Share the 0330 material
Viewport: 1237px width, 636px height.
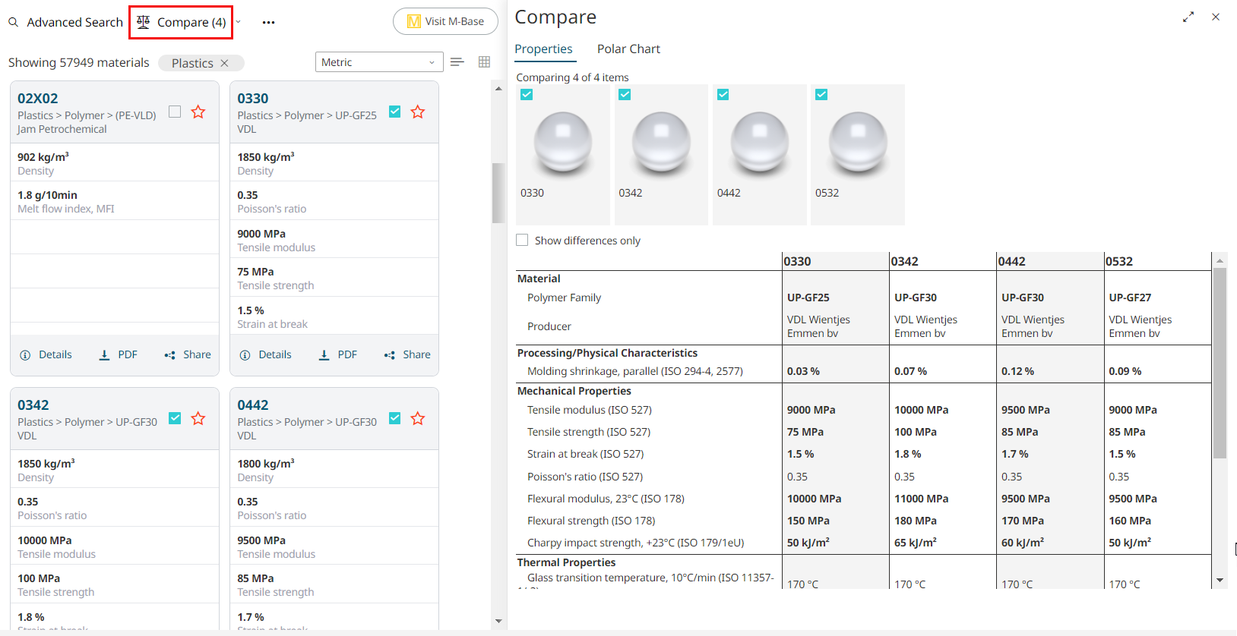click(407, 354)
